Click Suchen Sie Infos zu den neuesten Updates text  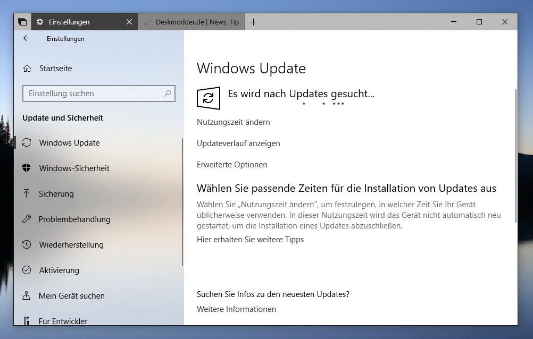(x=273, y=294)
